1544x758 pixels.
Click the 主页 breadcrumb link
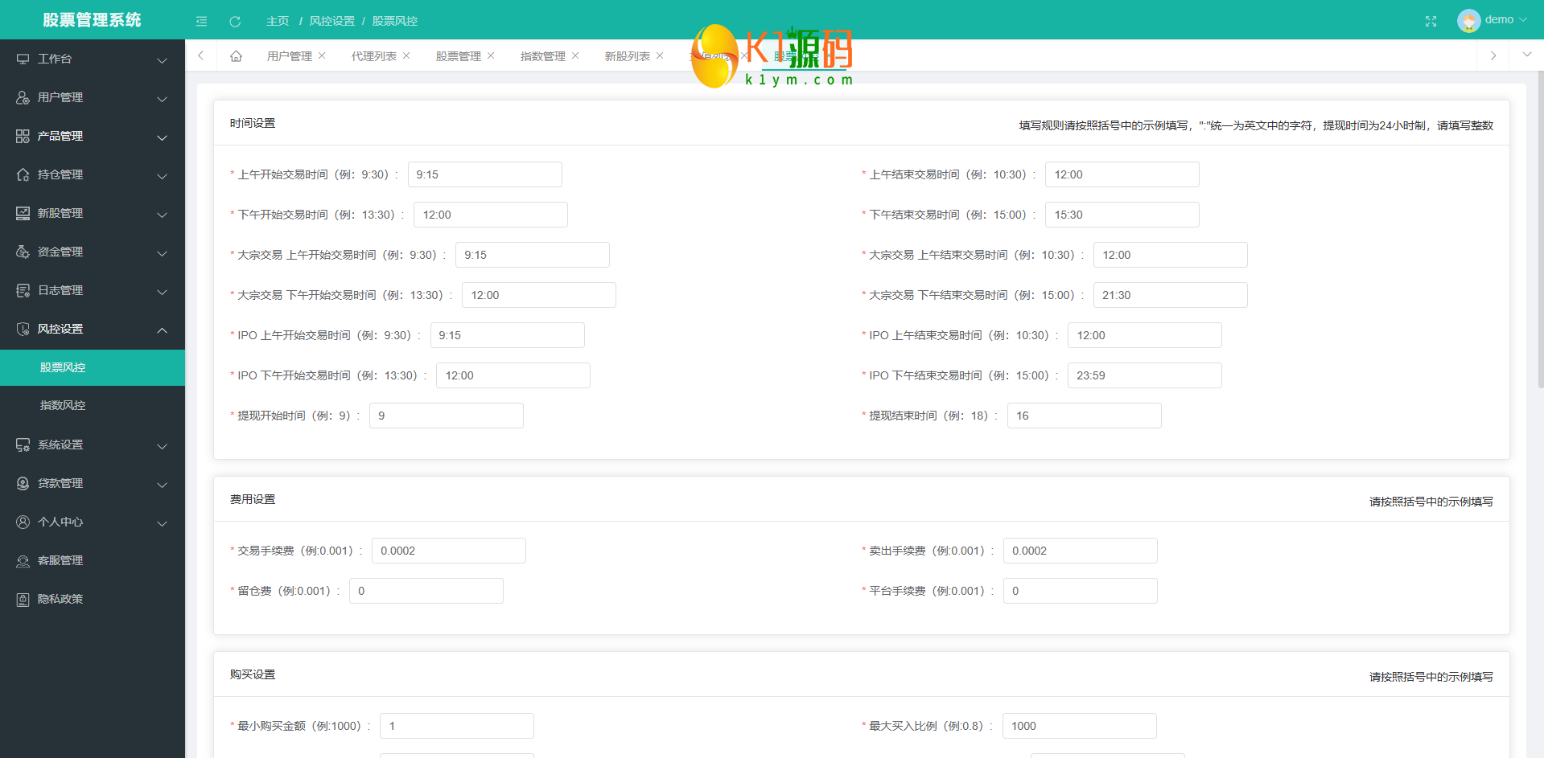(278, 21)
